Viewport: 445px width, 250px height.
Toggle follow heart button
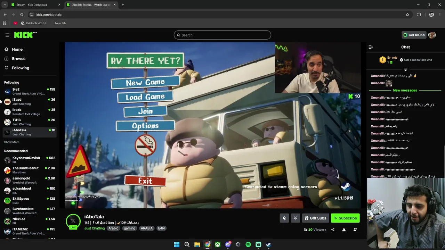(296, 218)
